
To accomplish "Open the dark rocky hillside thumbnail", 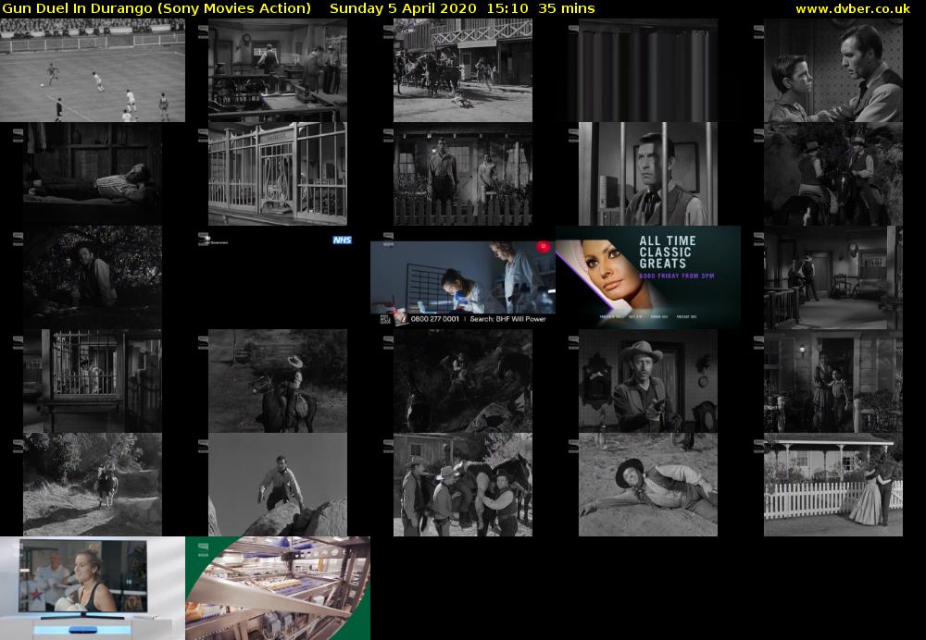I will pyautogui.click(x=463, y=381).
